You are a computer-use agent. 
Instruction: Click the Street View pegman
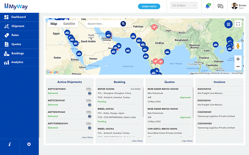238,46
